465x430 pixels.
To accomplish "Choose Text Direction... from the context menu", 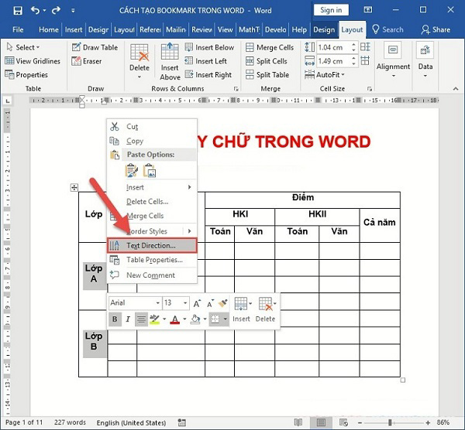I will point(152,246).
